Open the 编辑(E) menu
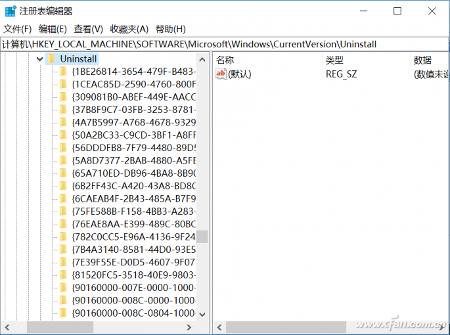 click(53, 29)
